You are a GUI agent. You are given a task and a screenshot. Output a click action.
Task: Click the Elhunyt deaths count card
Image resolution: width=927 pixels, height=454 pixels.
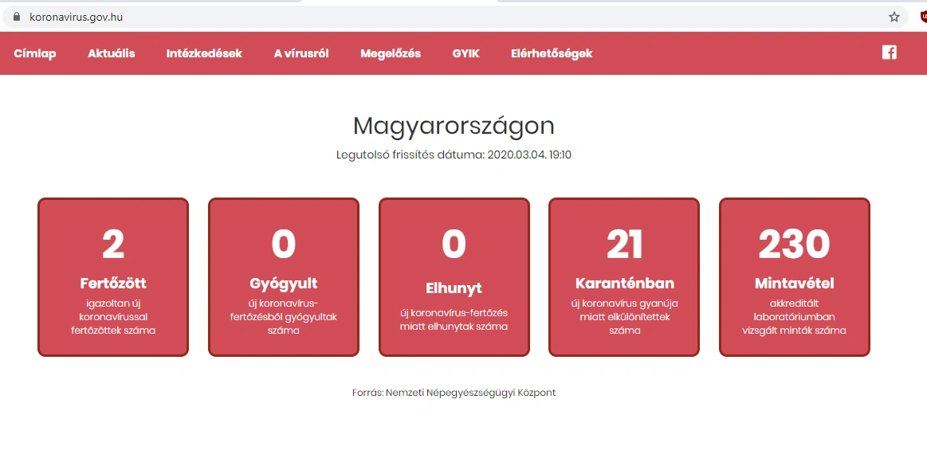click(454, 276)
